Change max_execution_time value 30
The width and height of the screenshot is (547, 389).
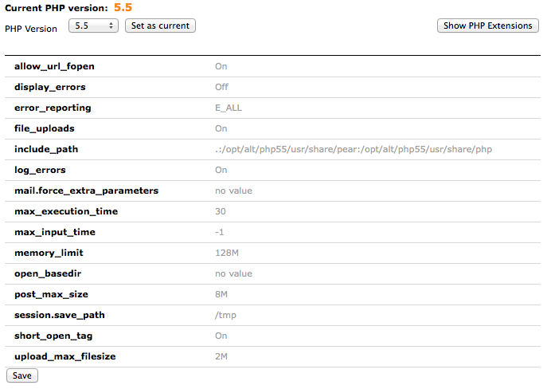coord(221,211)
